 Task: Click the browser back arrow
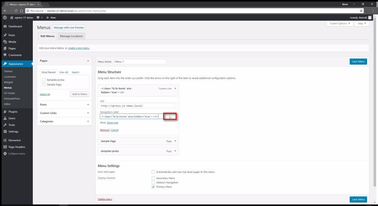click(5, 11)
